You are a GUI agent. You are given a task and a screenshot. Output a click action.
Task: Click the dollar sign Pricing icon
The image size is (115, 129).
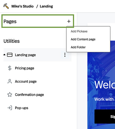click(x=10, y=68)
